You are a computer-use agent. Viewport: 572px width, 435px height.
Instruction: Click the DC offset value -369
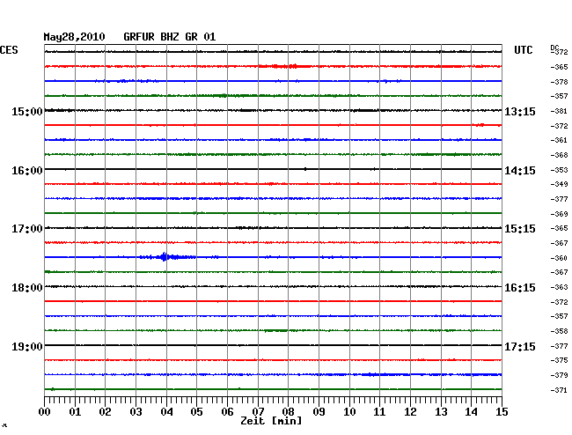click(559, 214)
